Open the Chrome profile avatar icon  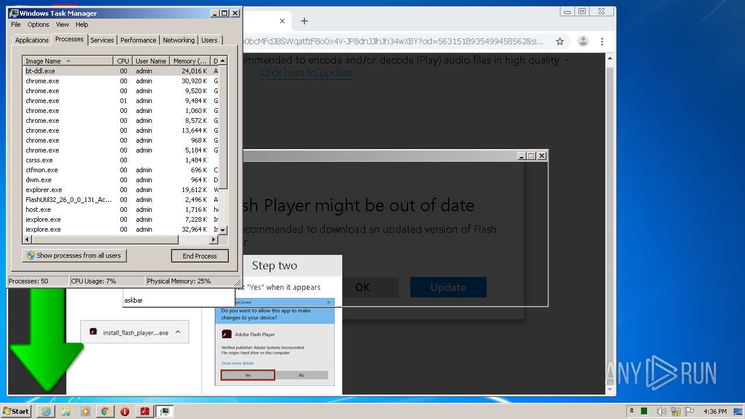(583, 41)
